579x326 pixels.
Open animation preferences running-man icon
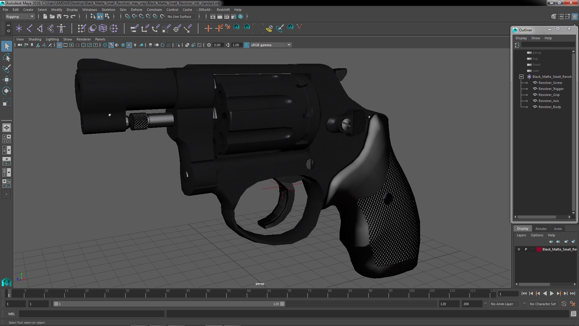[573, 304]
